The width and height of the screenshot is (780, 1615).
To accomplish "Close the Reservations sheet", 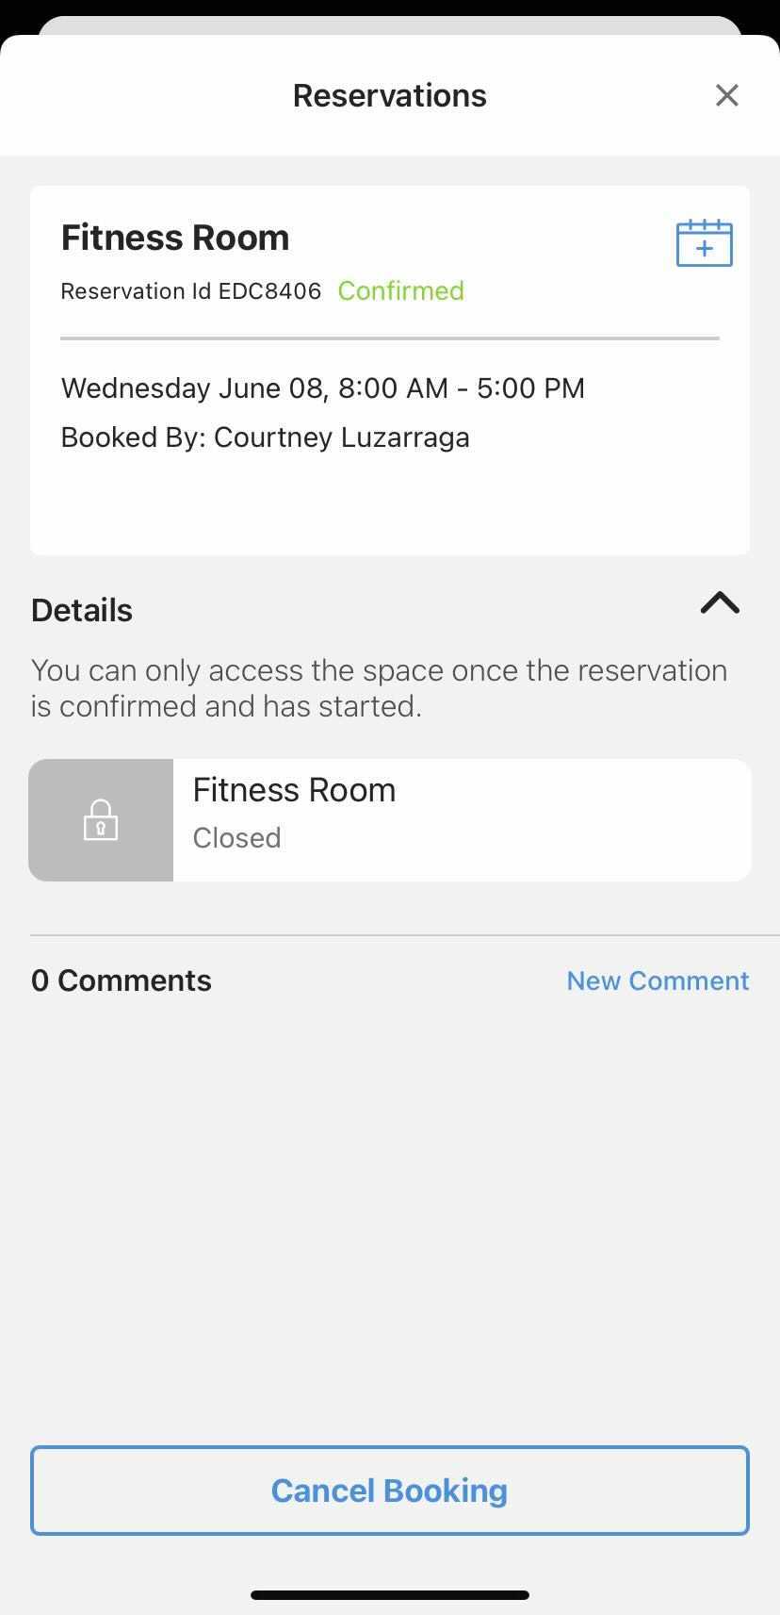I will pyautogui.click(x=726, y=95).
